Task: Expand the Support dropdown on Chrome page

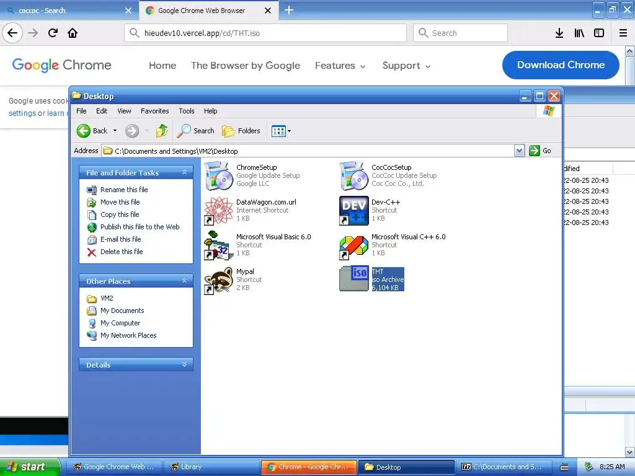Action: coord(406,66)
